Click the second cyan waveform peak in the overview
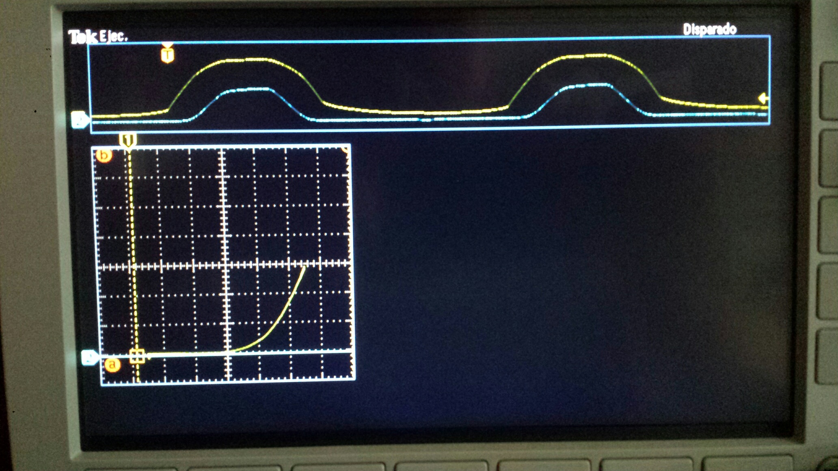 tap(589, 85)
